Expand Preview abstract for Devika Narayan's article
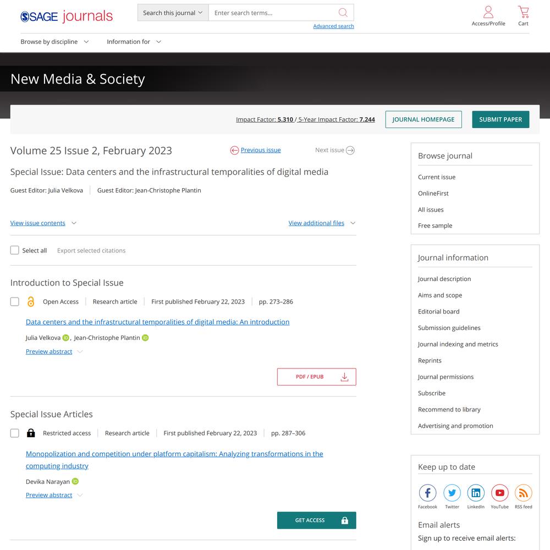Viewport: 550px width, 550px height. pos(54,495)
